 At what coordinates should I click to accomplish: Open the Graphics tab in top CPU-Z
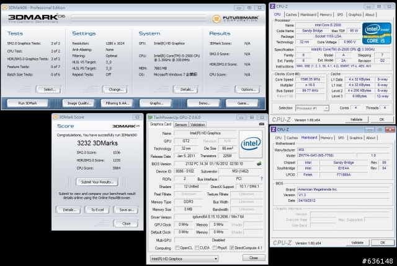pyautogui.click(x=355, y=15)
